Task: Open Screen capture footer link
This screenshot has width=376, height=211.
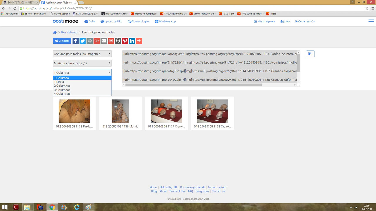Action: tap(217, 188)
